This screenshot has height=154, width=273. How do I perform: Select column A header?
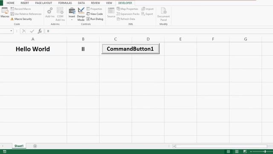click(33, 39)
